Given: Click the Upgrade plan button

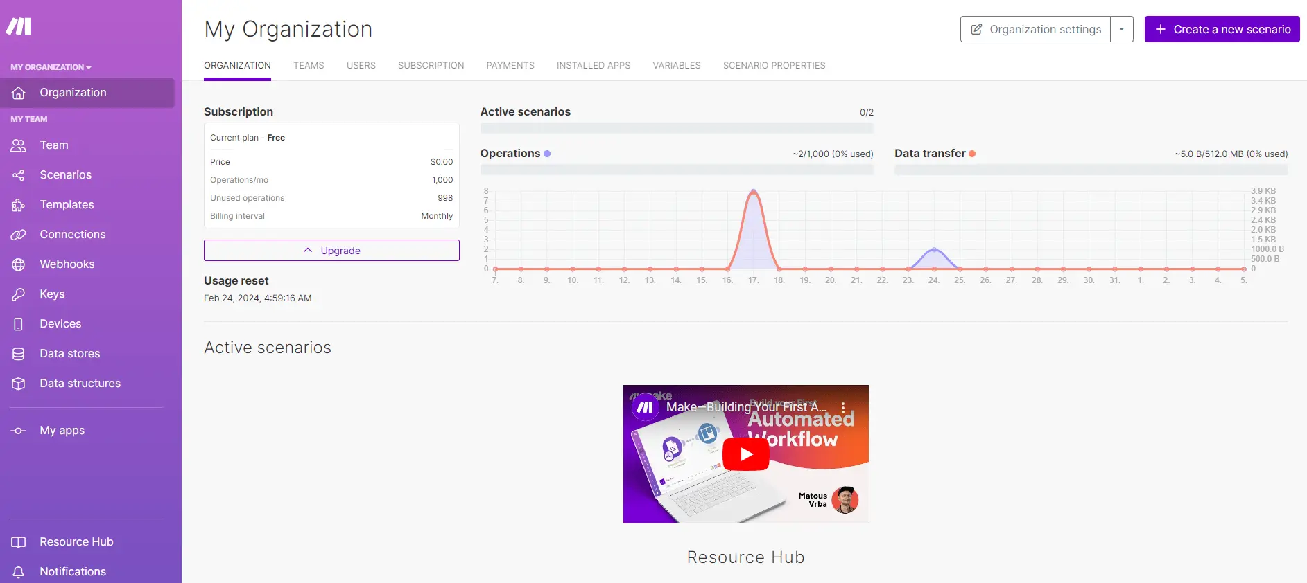Looking at the screenshot, I should 331,251.
